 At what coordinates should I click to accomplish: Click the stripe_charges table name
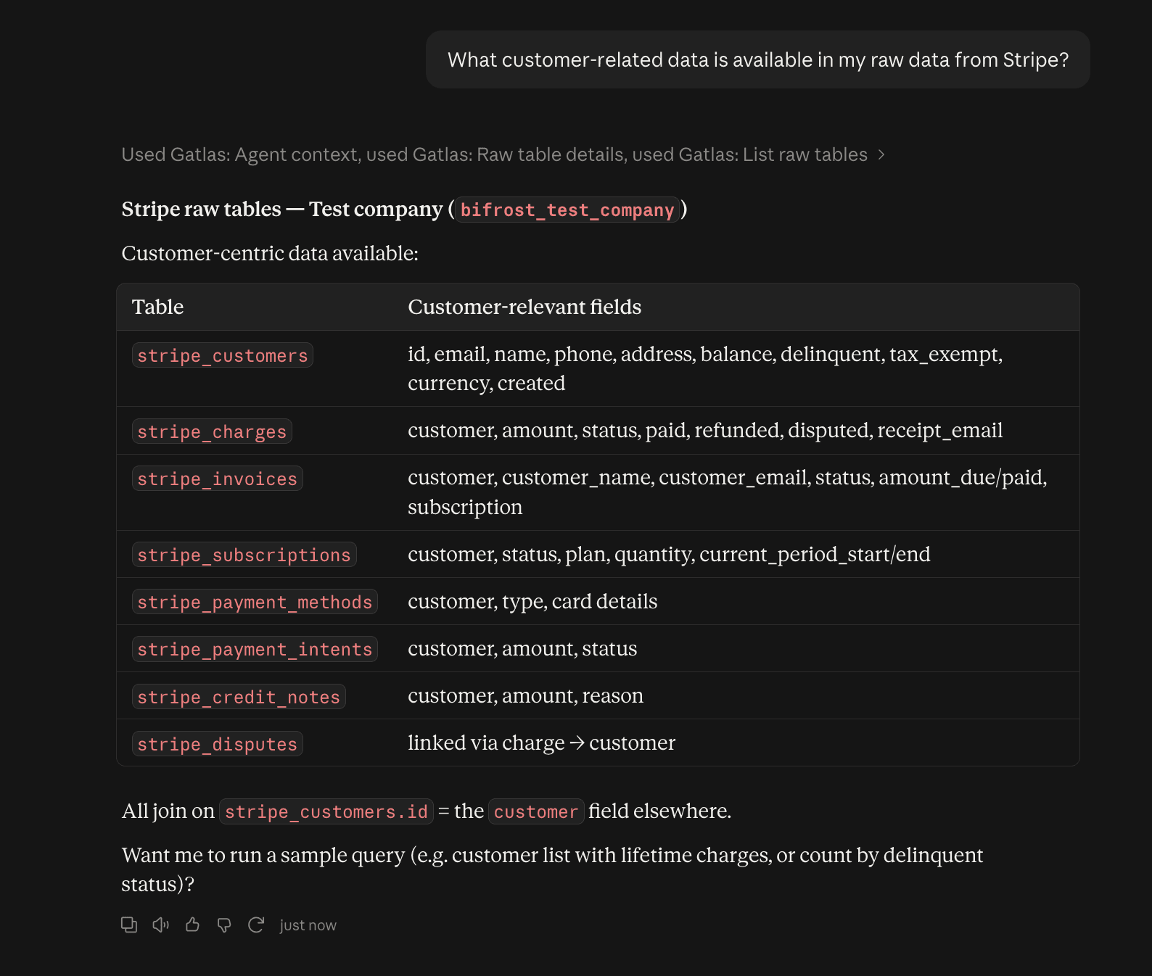212,431
